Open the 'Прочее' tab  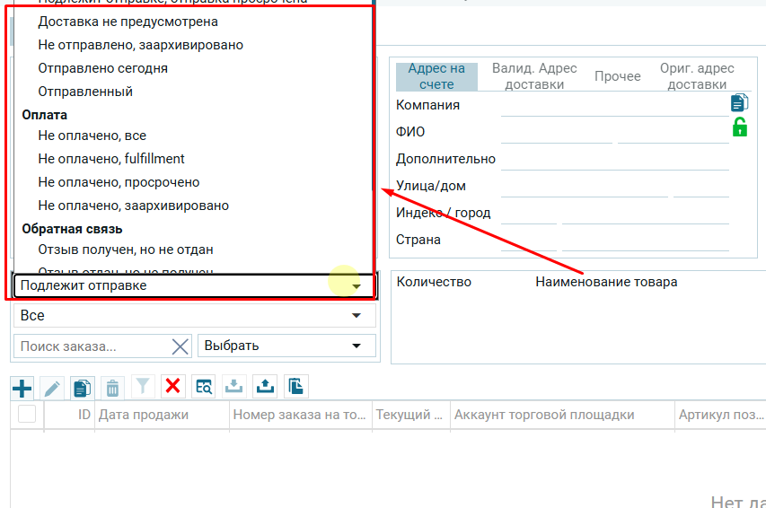tap(617, 76)
